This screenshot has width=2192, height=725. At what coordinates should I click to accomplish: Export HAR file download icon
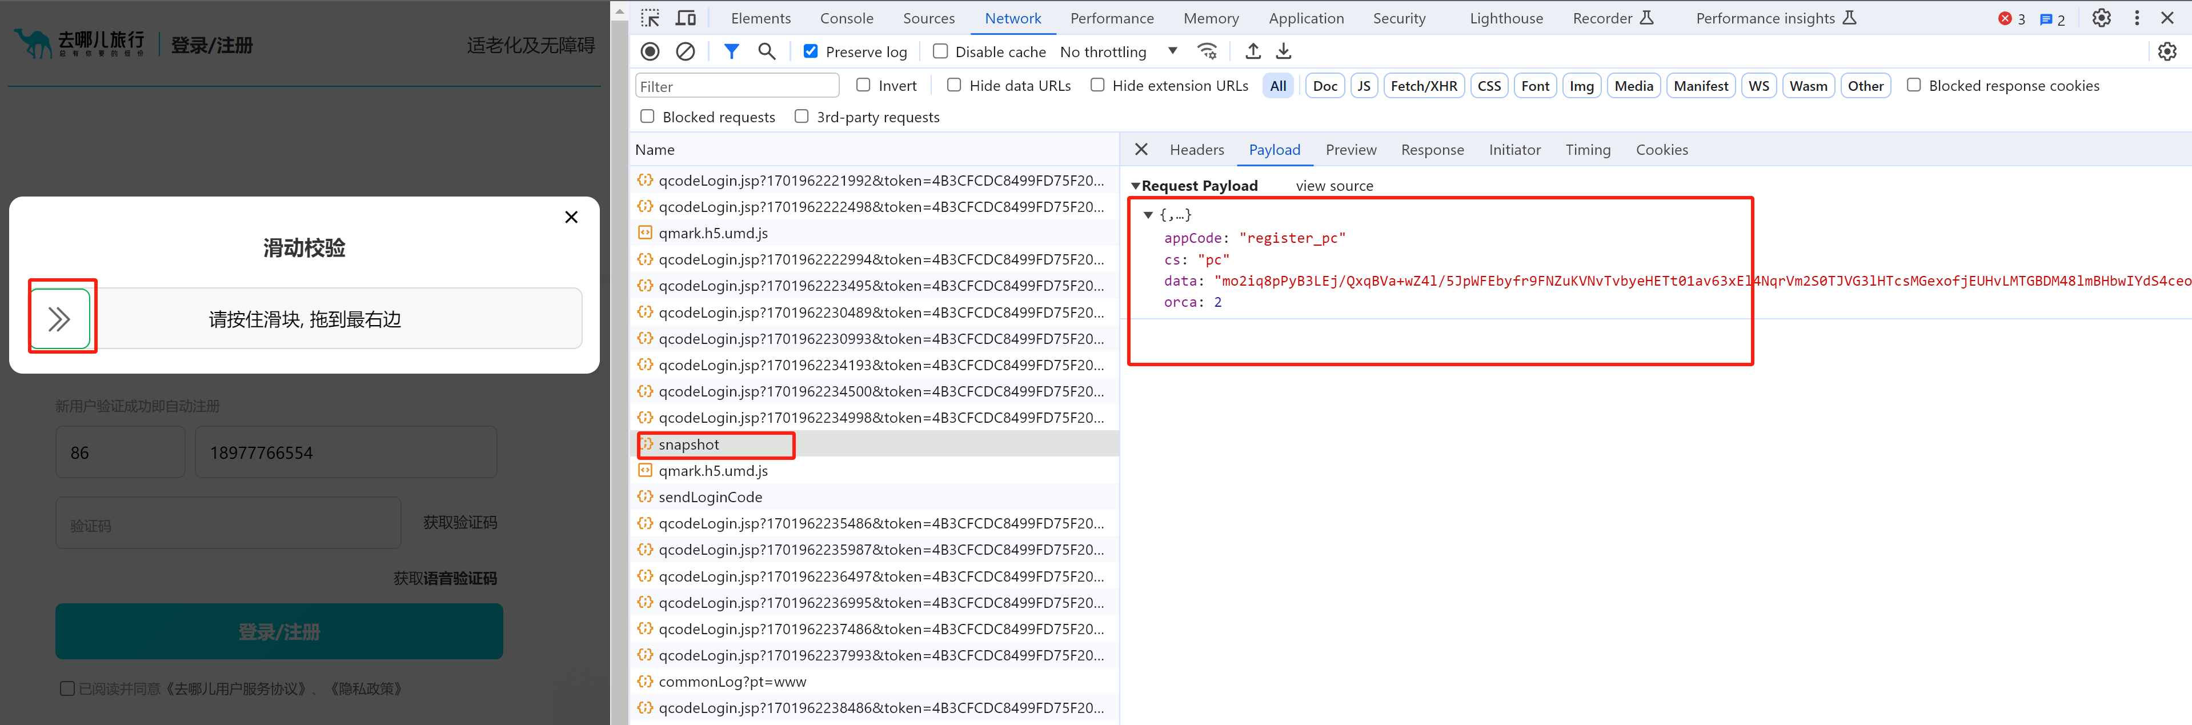(x=1283, y=52)
